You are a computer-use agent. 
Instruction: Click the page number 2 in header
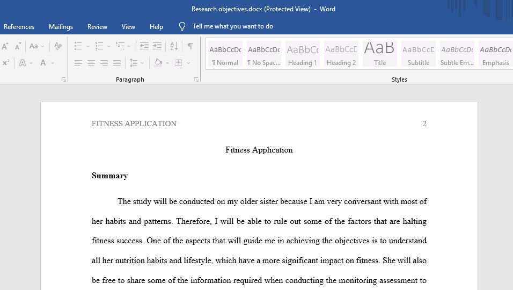click(x=424, y=124)
